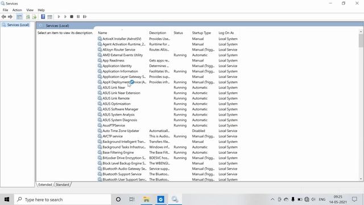Open the View menu
Image resolution: width=364 pixels, height=205 pixels.
point(30,10)
